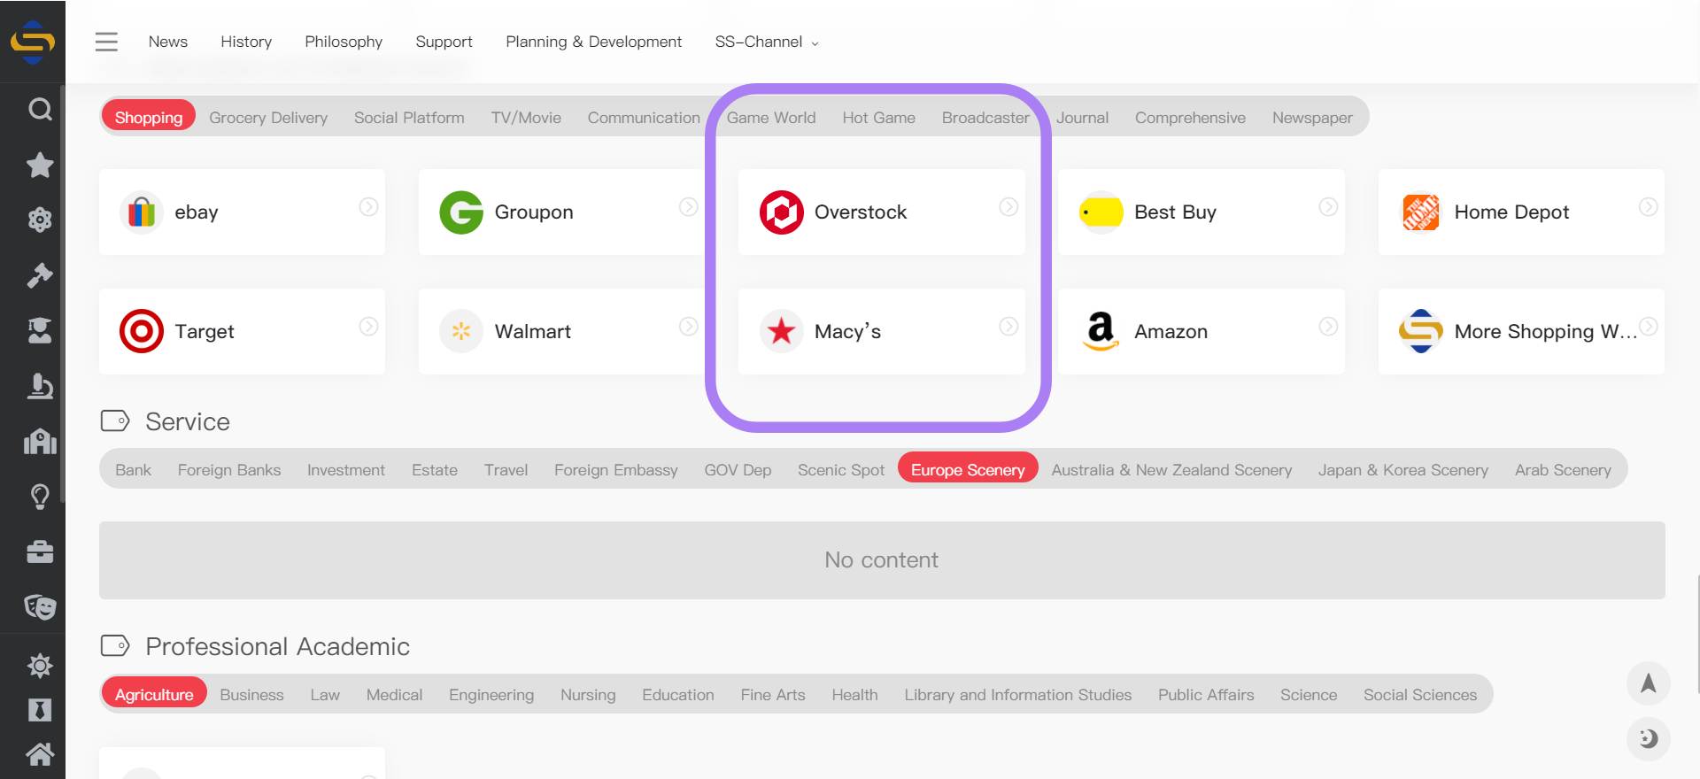Switch to Game World tab
Screen dimensions: 1700x779
[x=771, y=118]
